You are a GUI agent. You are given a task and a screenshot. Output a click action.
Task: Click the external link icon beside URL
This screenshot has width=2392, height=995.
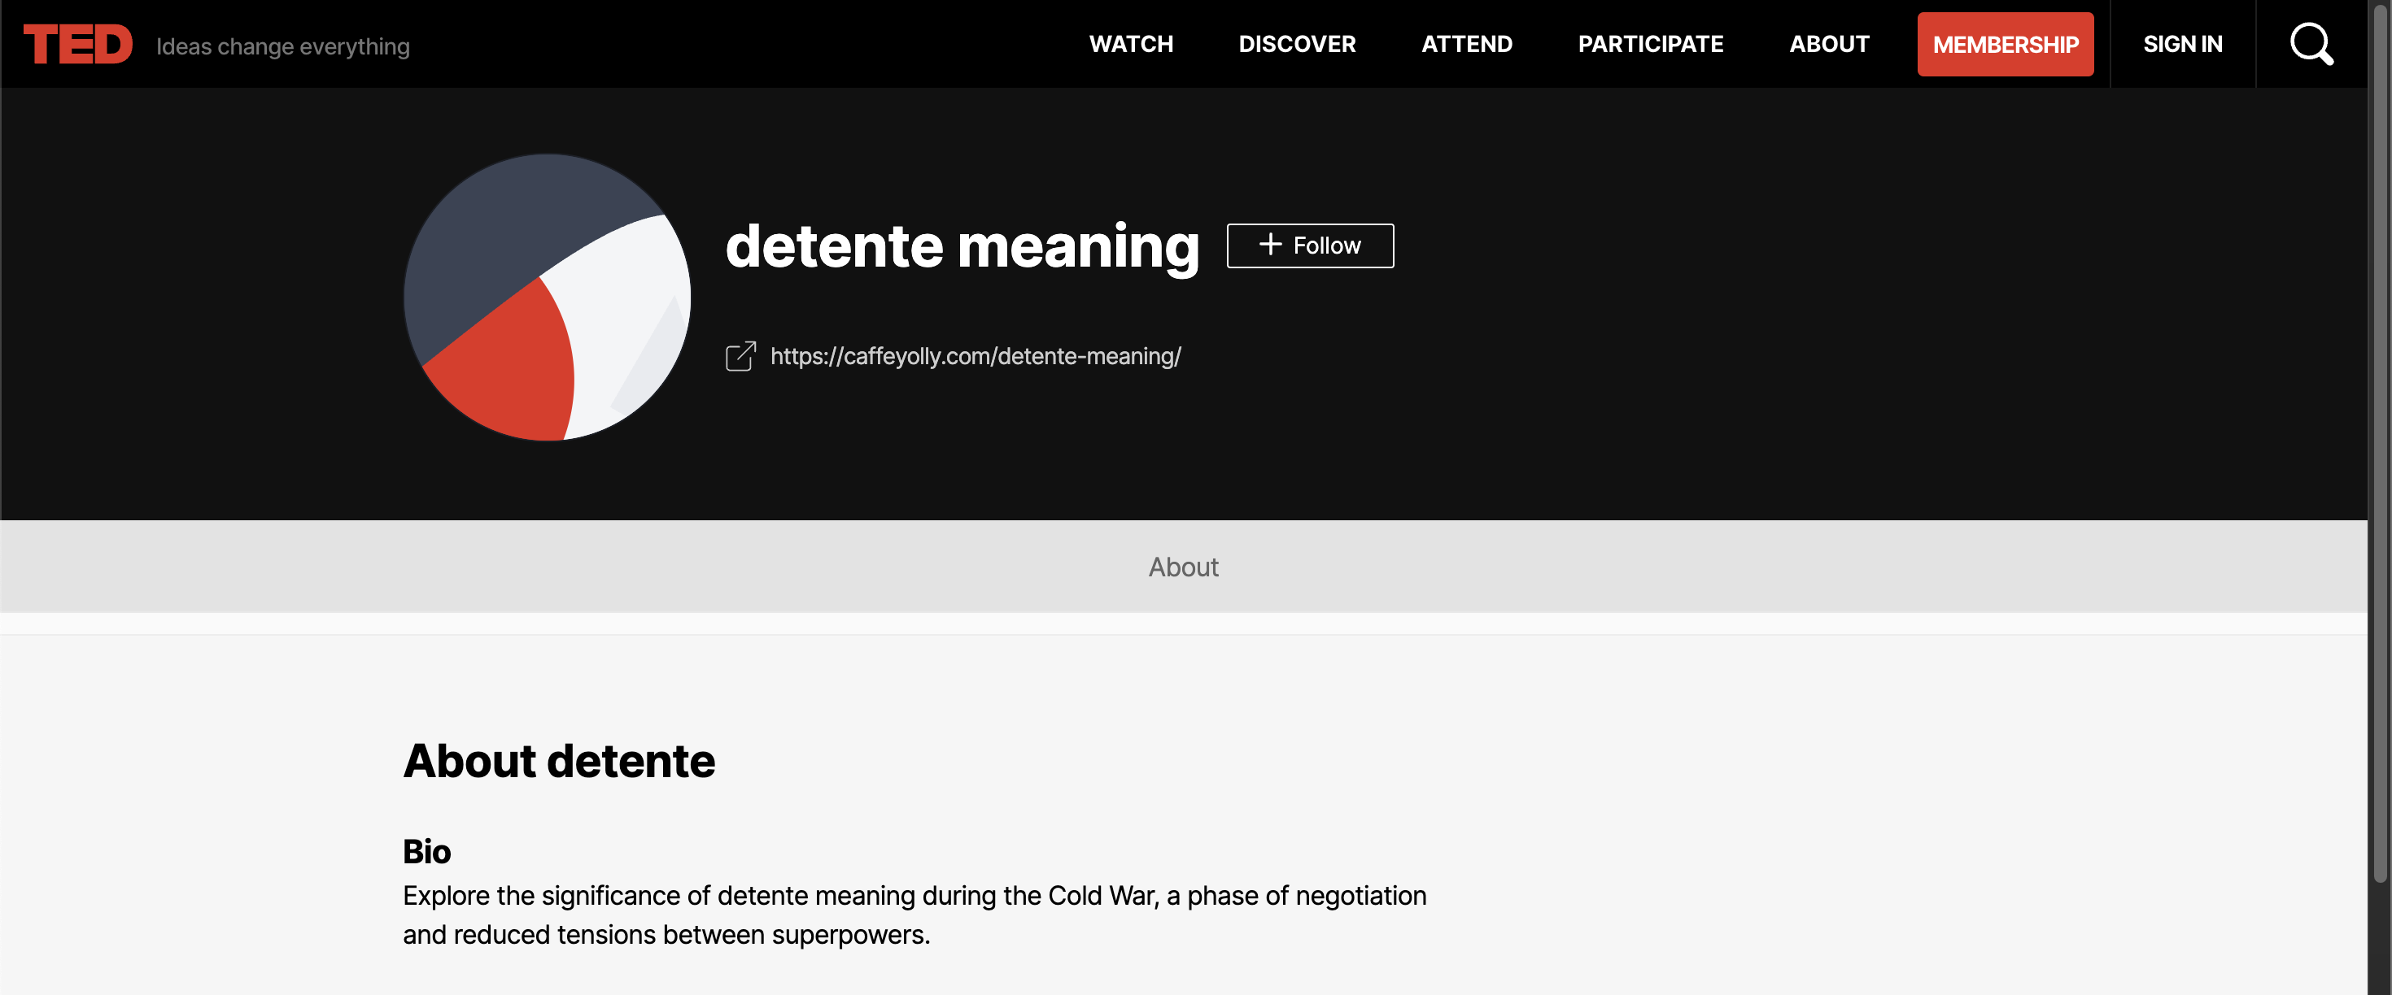point(740,356)
